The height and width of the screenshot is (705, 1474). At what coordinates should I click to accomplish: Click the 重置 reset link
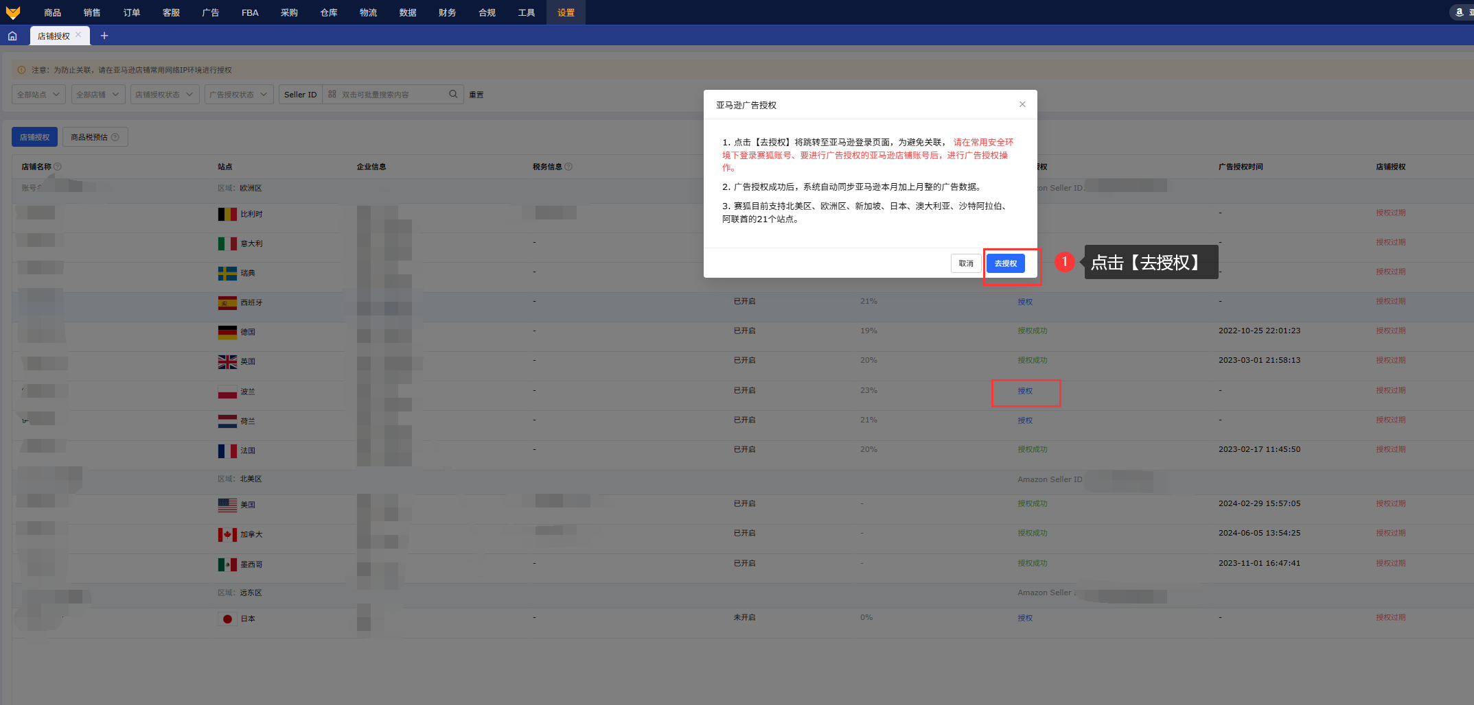[x=476, y=95]
